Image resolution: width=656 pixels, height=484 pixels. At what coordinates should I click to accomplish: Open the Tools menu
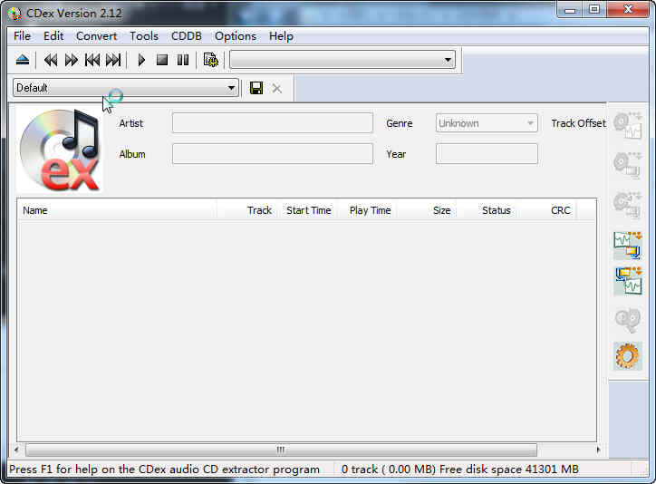coord(144,36)
